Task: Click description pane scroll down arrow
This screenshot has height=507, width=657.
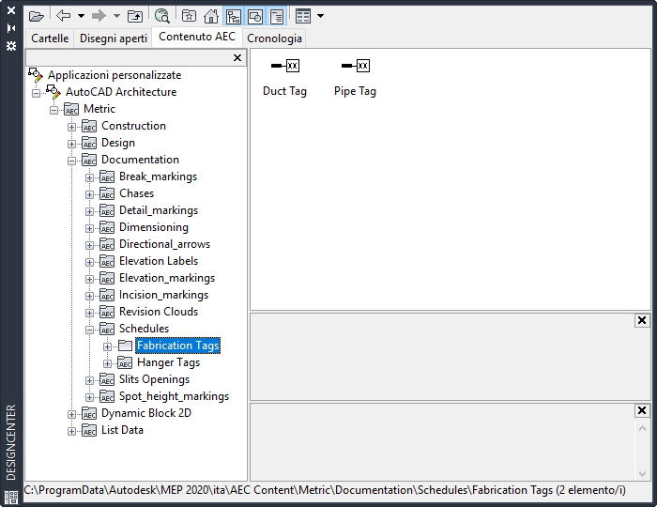Action: tap(642, 473)
